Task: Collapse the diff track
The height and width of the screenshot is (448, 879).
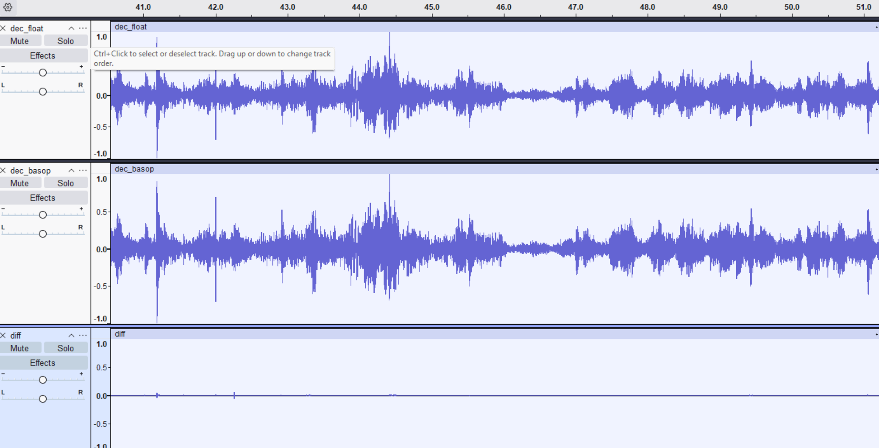Action: [71, 335]
